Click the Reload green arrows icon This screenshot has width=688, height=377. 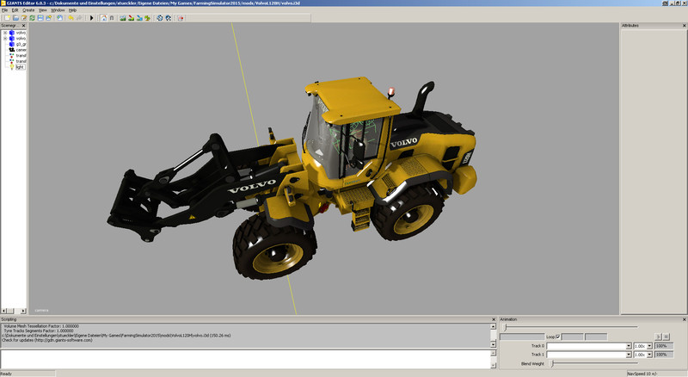point(32,18)
